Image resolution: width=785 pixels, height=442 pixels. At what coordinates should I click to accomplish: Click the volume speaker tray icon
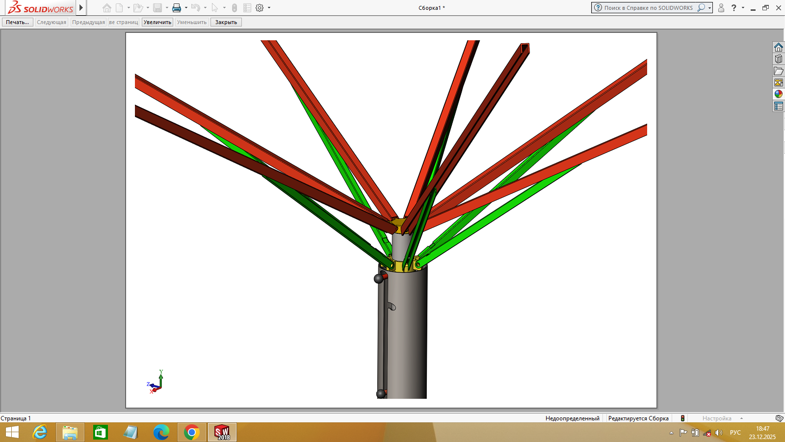click(719, 433)
